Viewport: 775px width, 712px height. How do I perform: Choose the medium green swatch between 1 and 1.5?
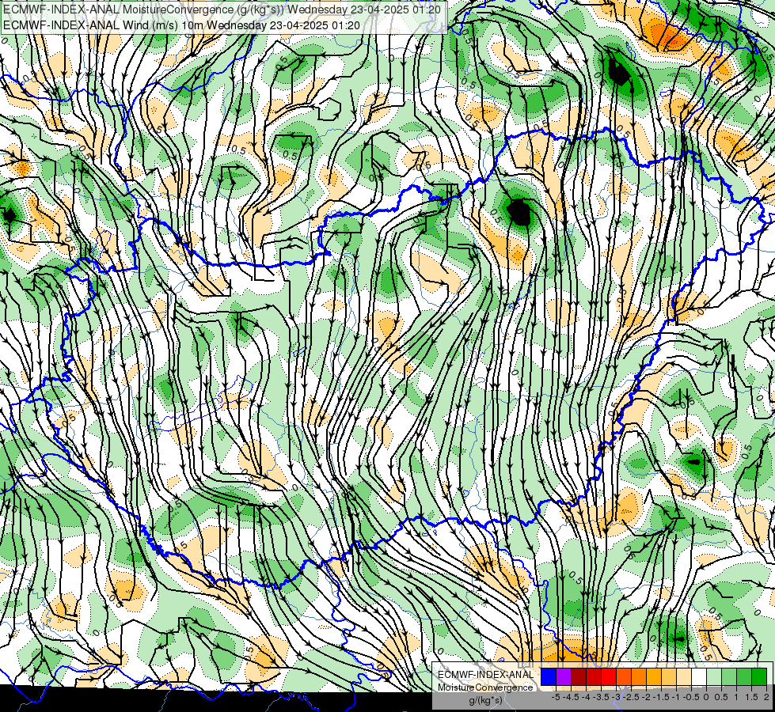tap(744, 676)
